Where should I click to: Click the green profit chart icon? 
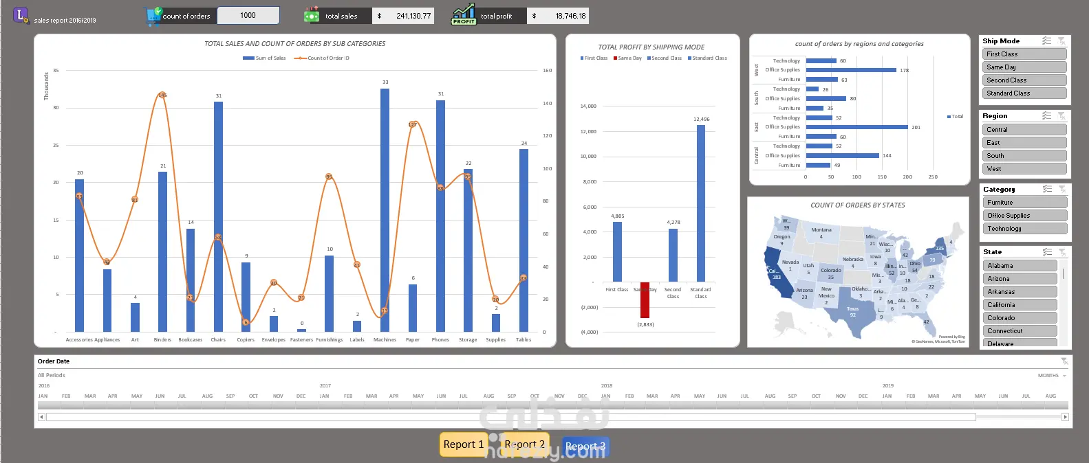[464, 14]
